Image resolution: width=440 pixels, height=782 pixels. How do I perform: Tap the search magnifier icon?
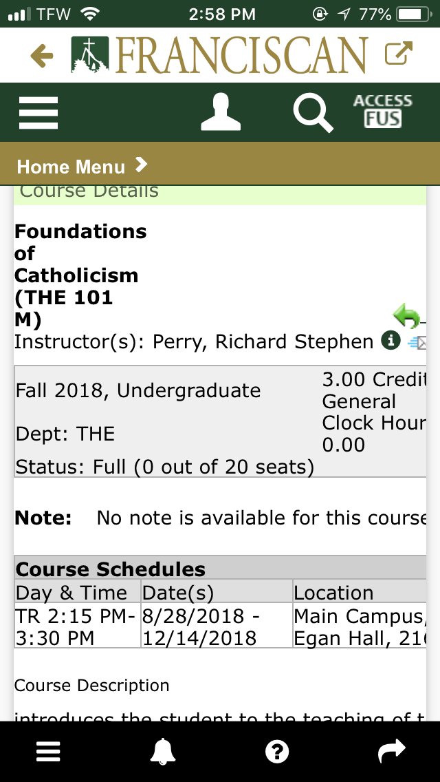point(313,112)
